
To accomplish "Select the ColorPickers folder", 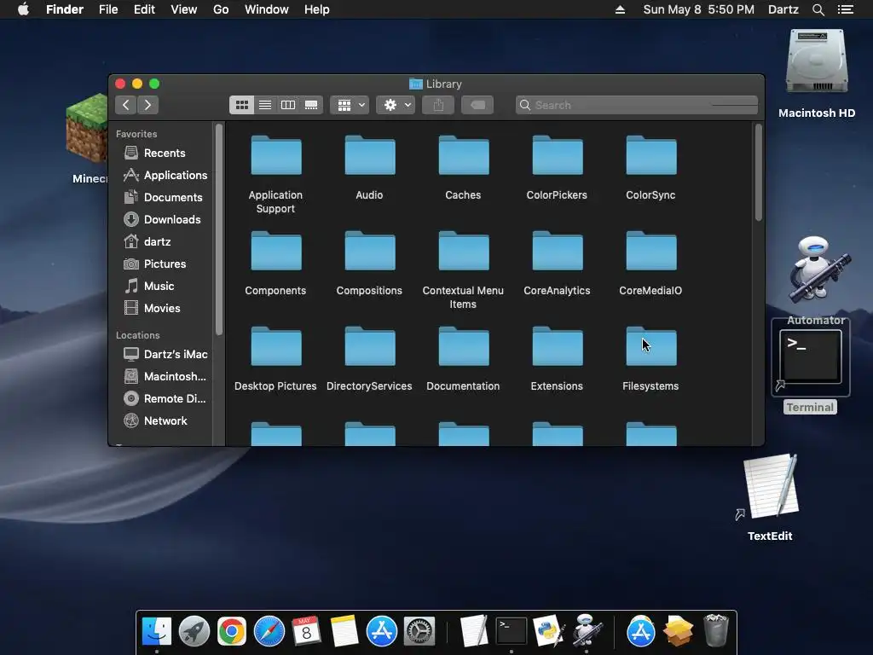I will coord(558,156).
